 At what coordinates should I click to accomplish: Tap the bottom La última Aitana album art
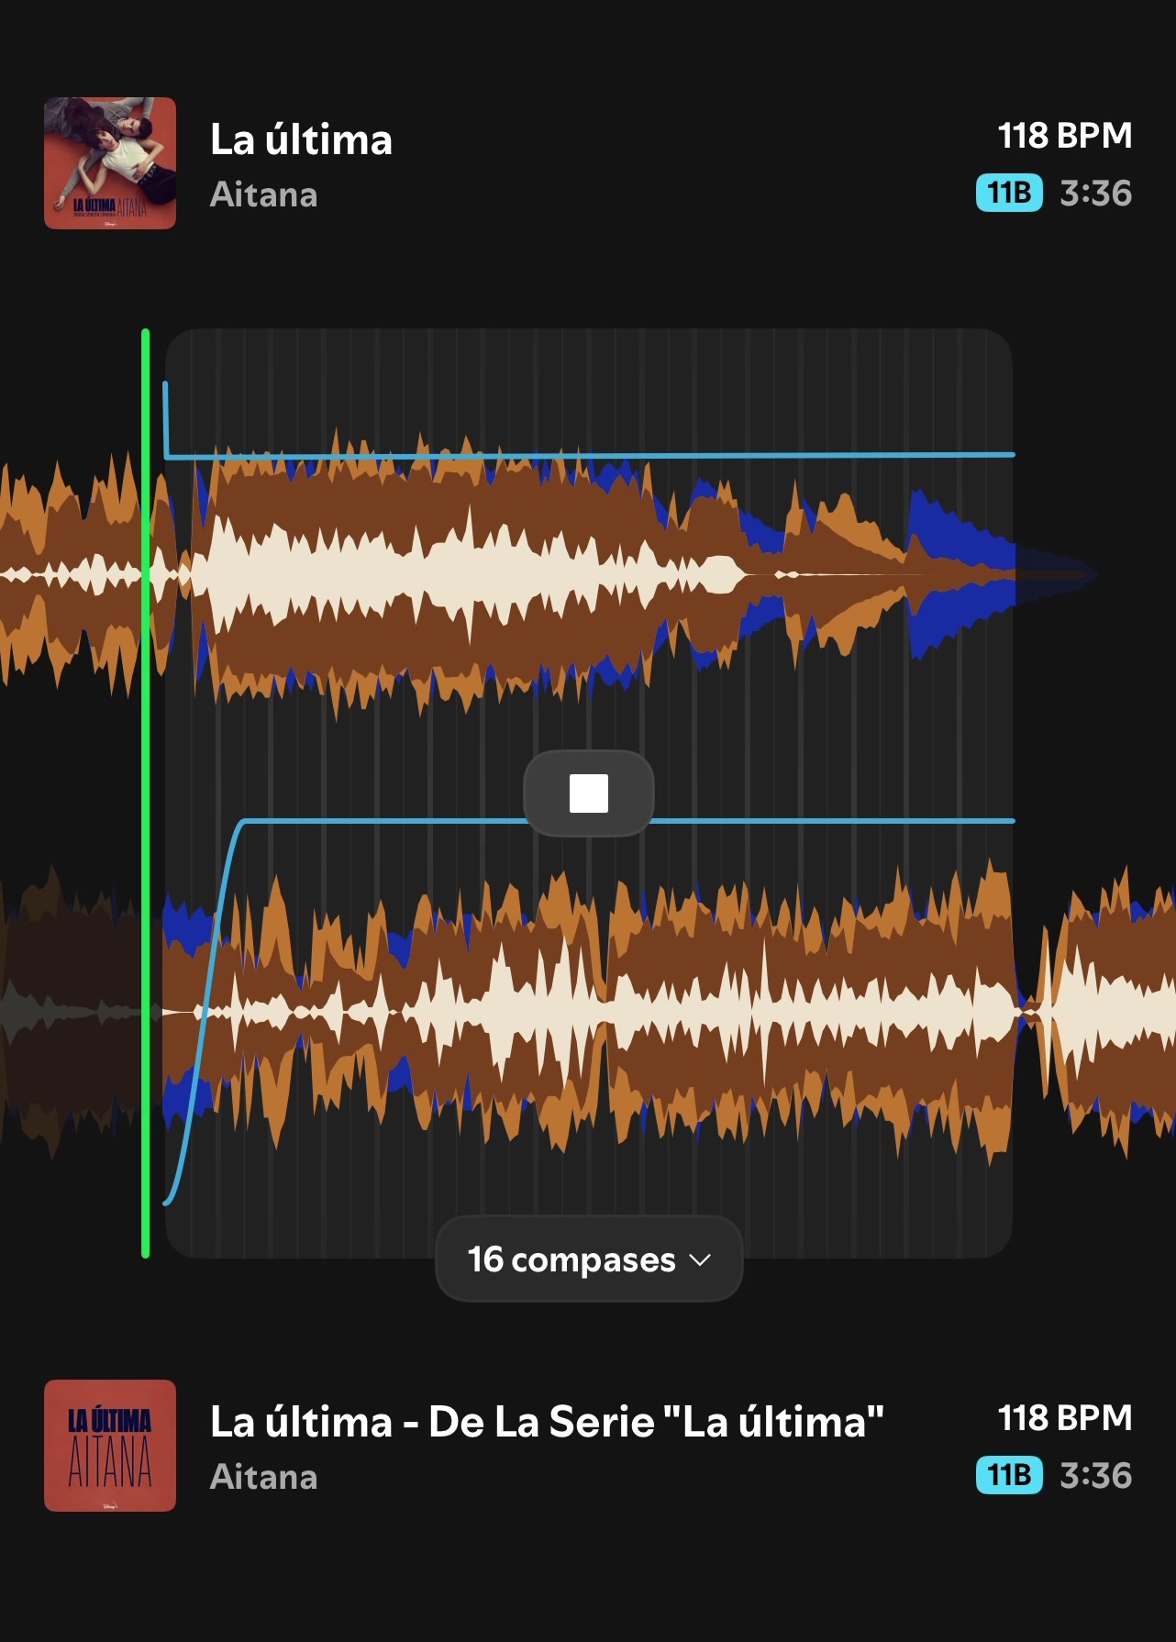click(110, 1446)
